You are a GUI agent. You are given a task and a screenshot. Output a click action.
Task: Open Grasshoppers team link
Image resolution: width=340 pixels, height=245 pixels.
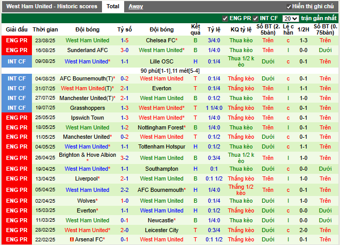pyautogui.click(x=88, y=108)
